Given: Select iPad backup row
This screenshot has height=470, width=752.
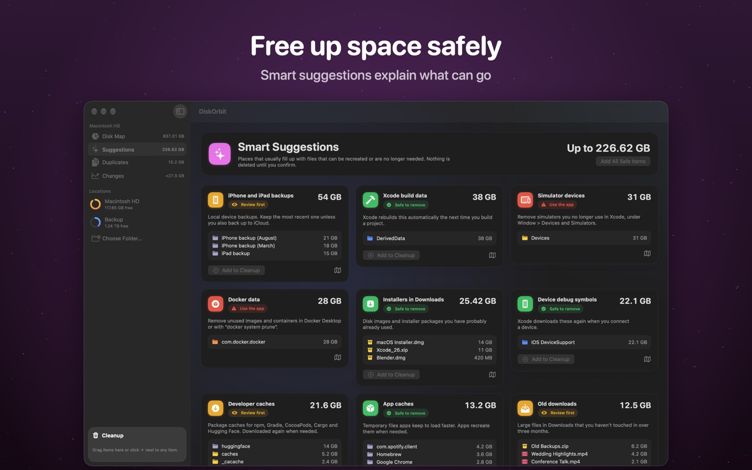Looking at the screenshot, I should (275, 254).
